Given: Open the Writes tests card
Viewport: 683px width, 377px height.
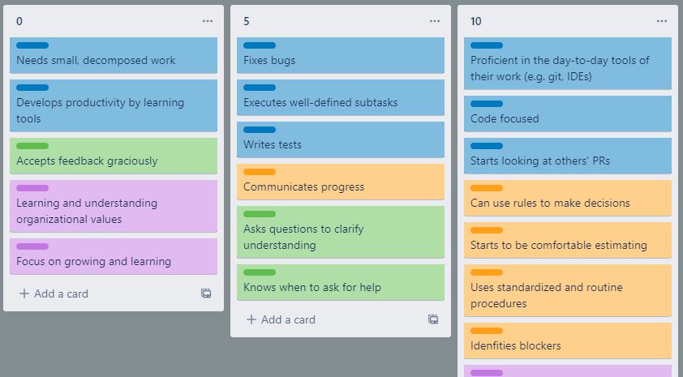Looking at the screenshot, I should (x=341, y=139).
